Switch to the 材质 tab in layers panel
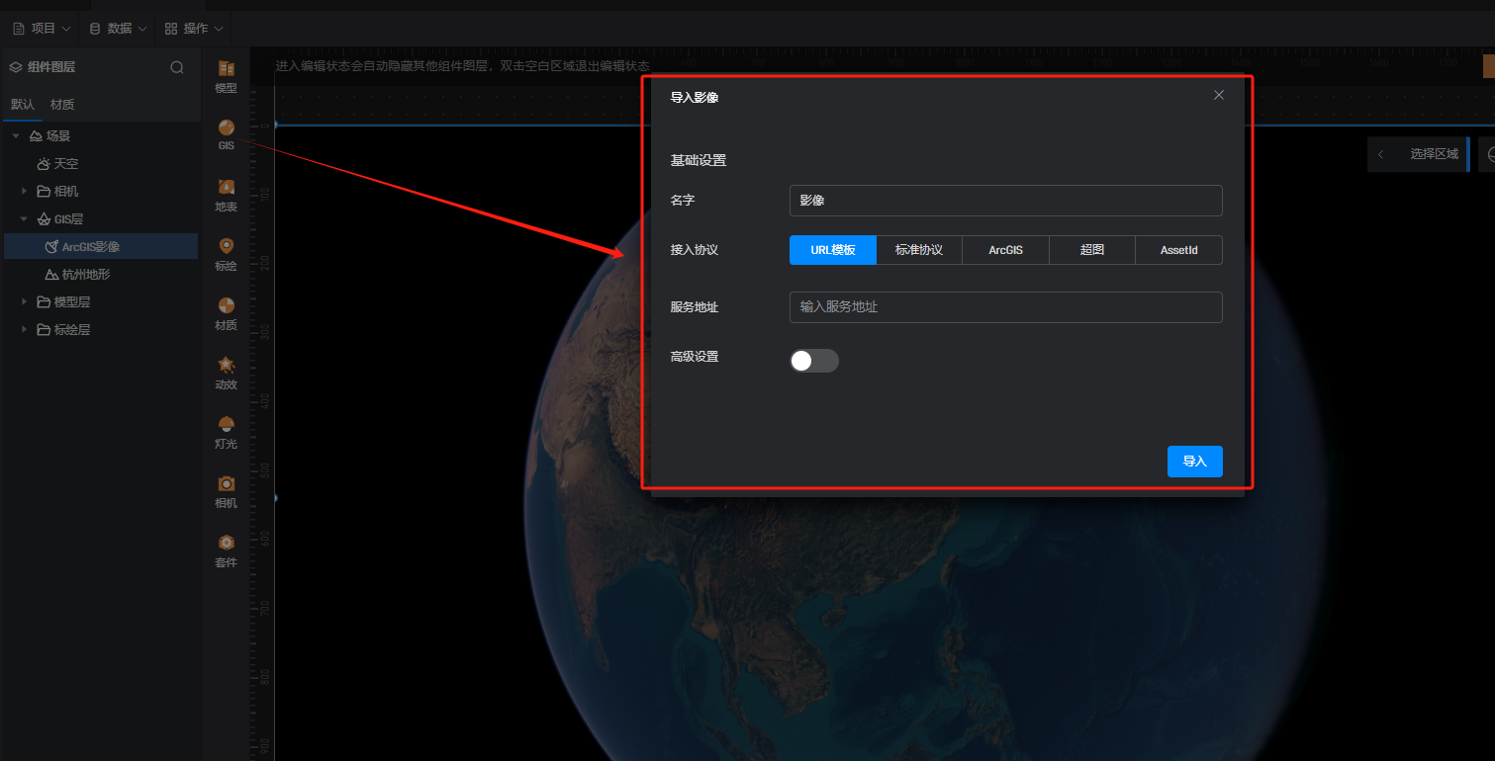This screenshot has height=761, width=1495. [62, 104]
